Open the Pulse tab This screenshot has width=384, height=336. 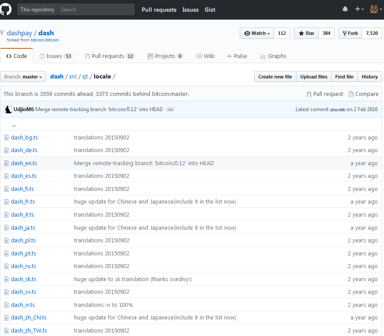click(237, 56)
